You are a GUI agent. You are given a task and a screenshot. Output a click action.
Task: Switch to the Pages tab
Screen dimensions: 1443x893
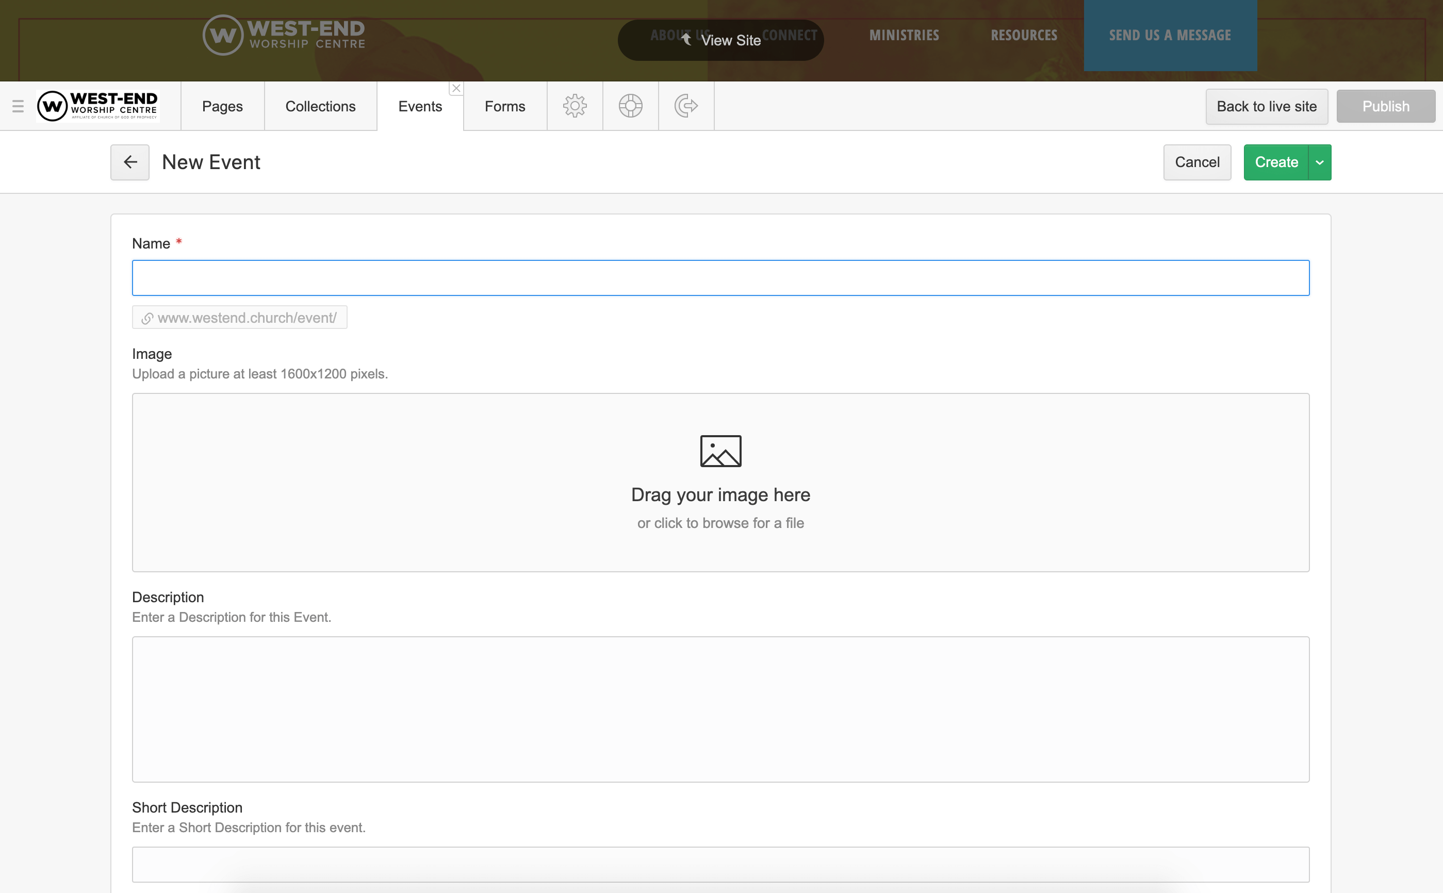tap(222, 106)
